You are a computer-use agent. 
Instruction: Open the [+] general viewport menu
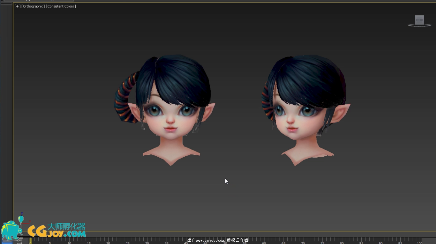(17, 6)
